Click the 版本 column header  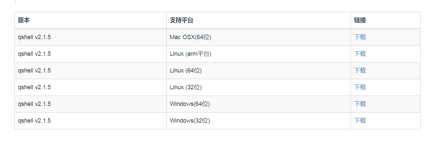24,20
